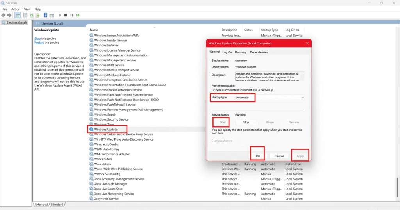The height and width of the screenshot is (210, 400).
Task: Click the gear icon beside Windows Installer
Action: click(91, 45)
